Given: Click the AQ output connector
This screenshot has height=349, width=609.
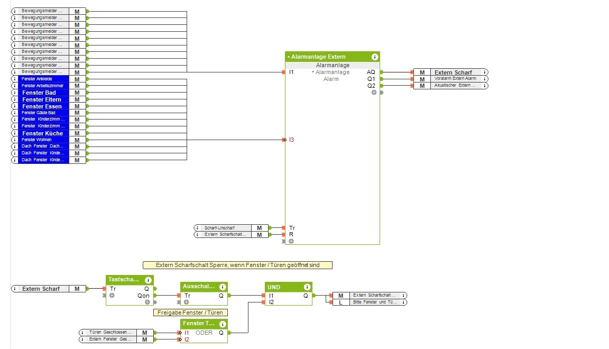Looking at the screenshot, I should pyautogui.click(x=371, y=72).
